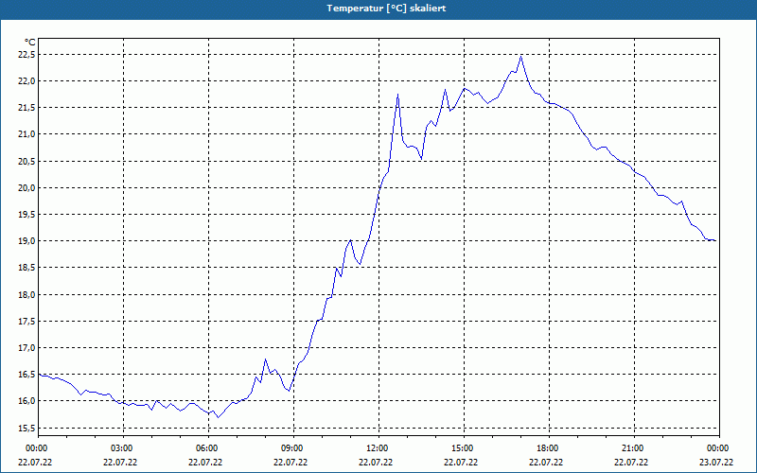Choose the '17,0' y-axis value

[26, 347]
